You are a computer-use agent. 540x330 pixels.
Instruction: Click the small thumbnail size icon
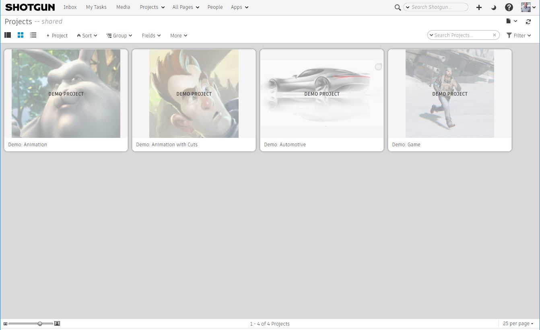pyautogui.click(x=5, y=324)
